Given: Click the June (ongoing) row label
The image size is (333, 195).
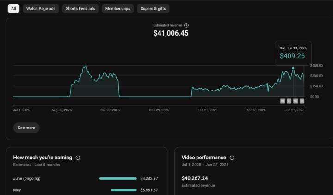Looking at the screenshot, I should click(x=27, y=178).
